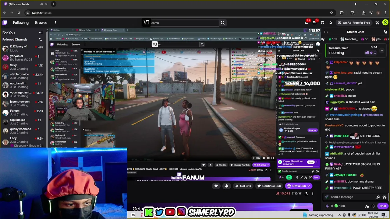Screen dimensions: 390x219
Task: Click the Kick icon on the stream overlay
Action: pyautogui.click(x=149, y=212)
